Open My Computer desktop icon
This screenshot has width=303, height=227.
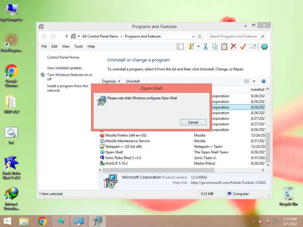click(12, 12)
